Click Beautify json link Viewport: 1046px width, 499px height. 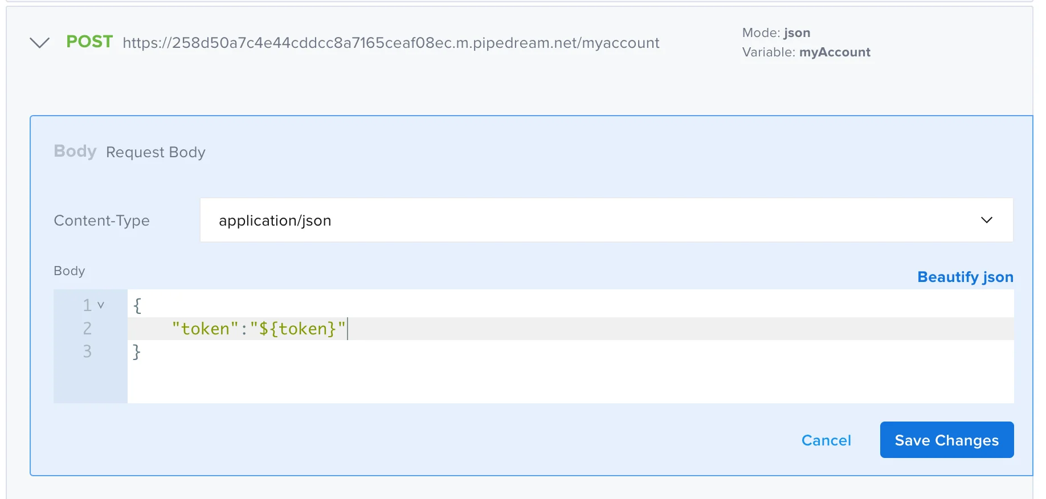[x=965, y=277]
